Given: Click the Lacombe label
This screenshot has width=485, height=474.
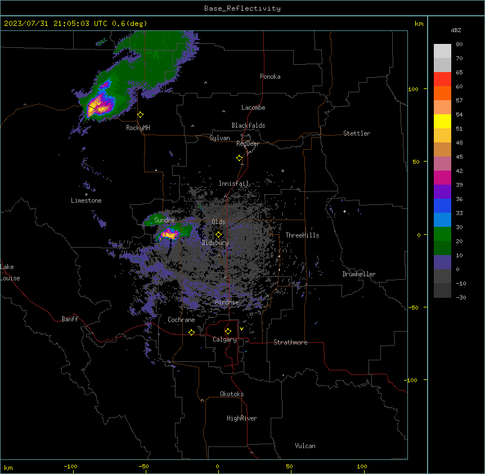Looking at the screenshot, I should [x=253, y=108].
